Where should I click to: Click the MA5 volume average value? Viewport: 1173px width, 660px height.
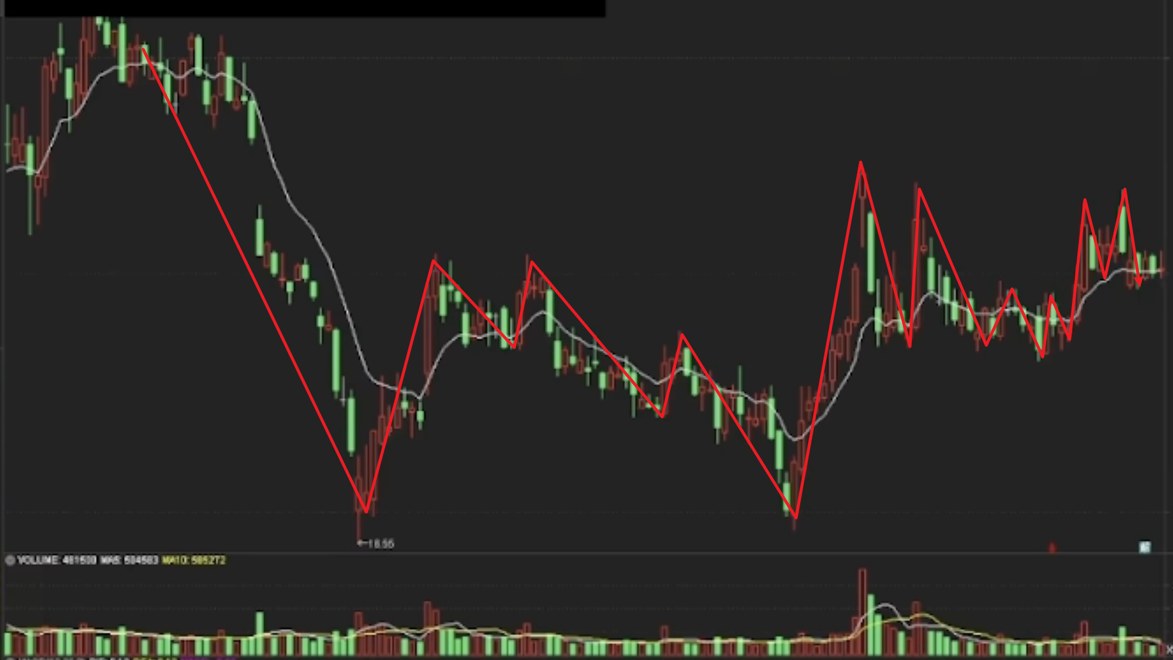129,560
